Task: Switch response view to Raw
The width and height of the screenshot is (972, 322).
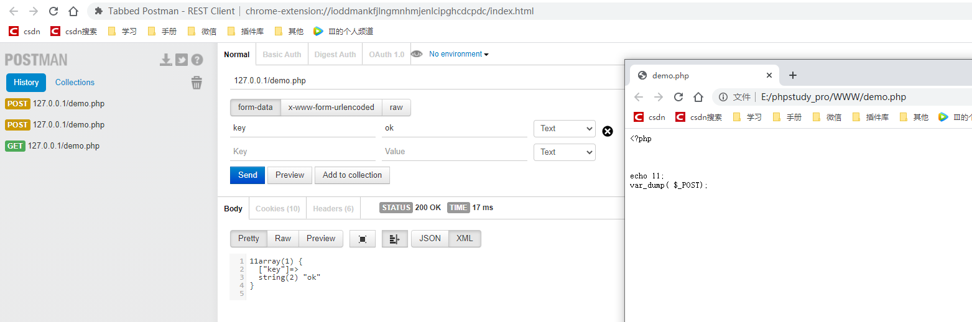Action: click(x=283, y=239)
